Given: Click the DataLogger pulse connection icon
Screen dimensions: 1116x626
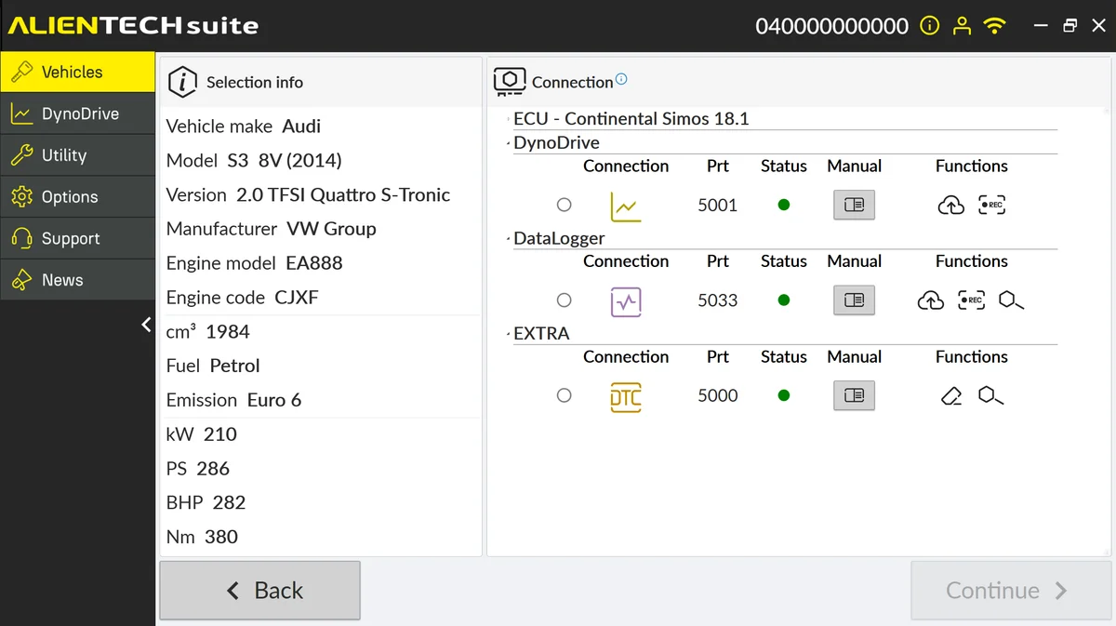Looking at the screenshot, I should click(x=626, y=301).
